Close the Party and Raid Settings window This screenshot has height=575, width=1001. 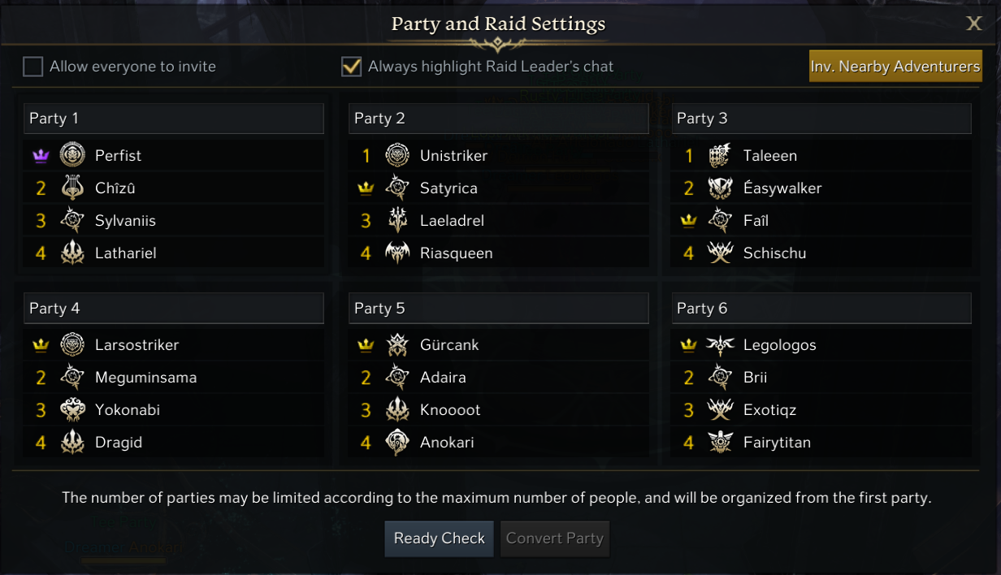[973, 24]
